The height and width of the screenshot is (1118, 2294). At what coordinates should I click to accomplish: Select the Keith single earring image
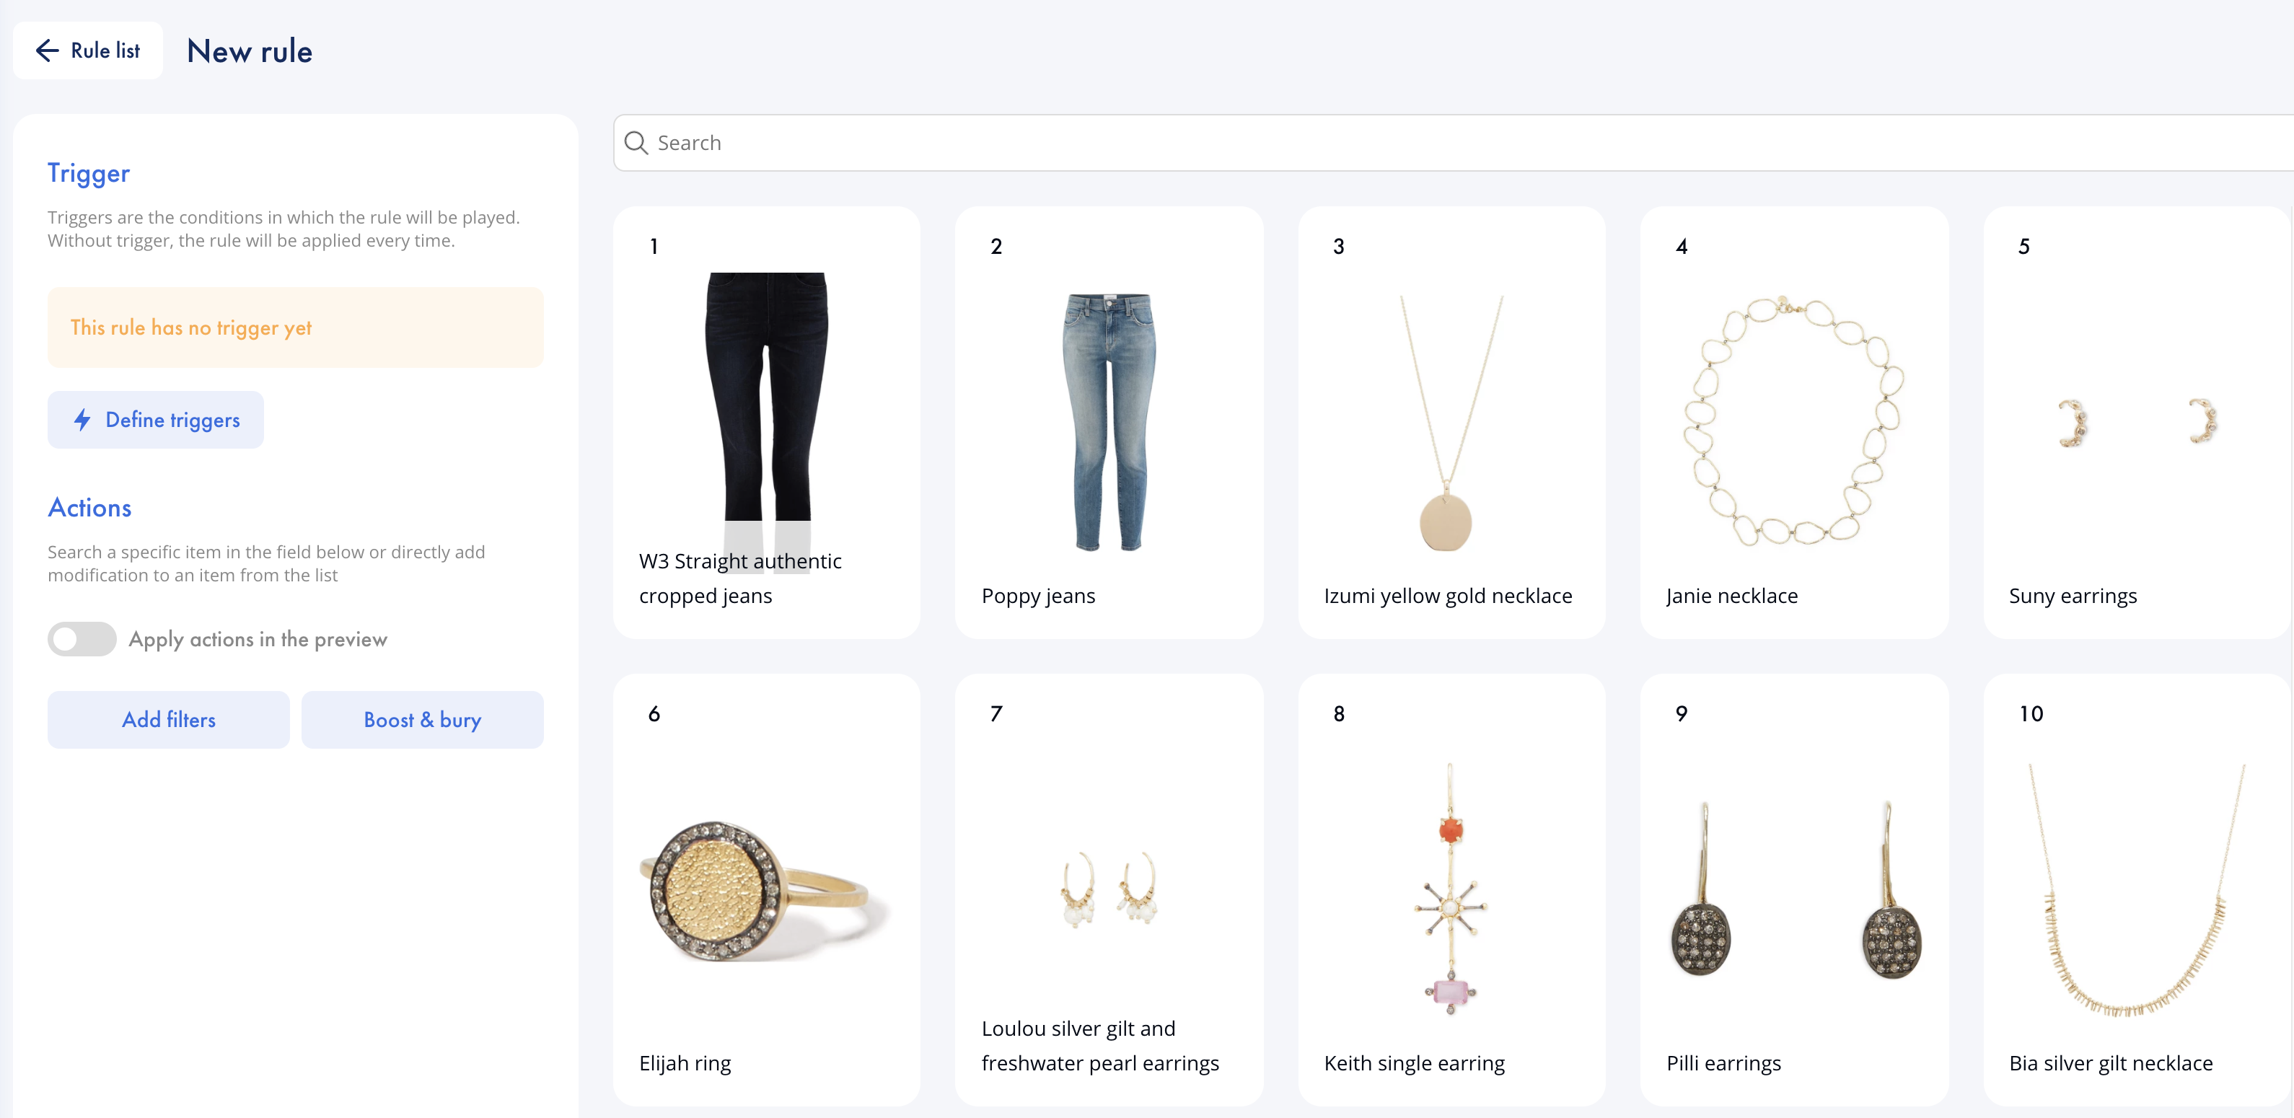[x=1451, y=889]
